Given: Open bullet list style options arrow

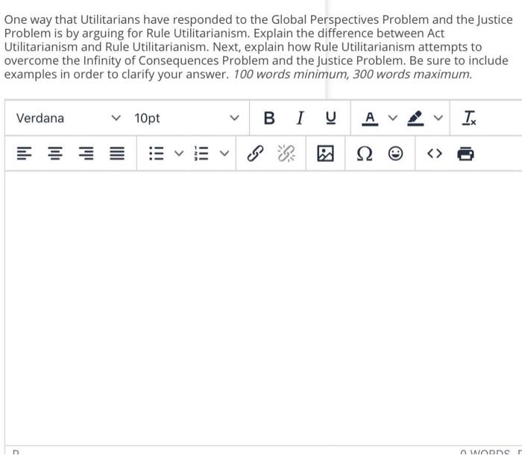Looking at the screenshot, I should tap(179, 154).
